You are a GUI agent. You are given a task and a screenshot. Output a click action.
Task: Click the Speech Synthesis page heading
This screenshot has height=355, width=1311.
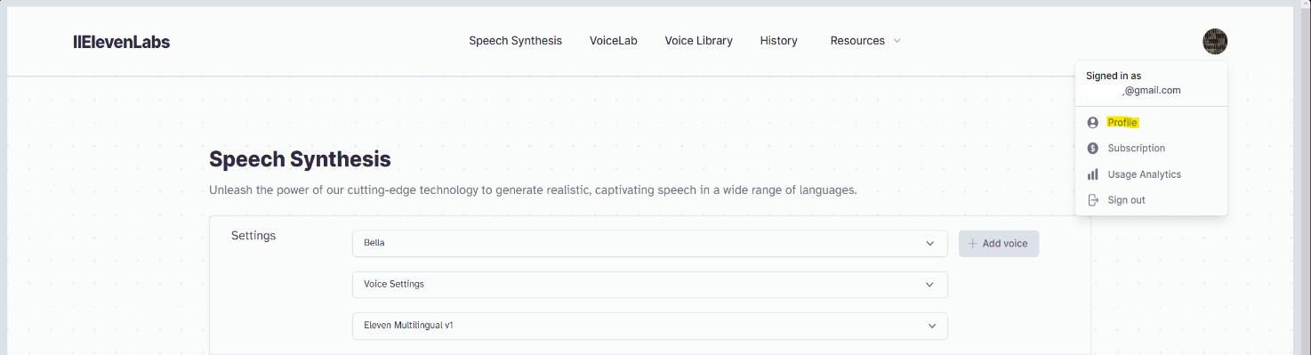tap(300, 160)
